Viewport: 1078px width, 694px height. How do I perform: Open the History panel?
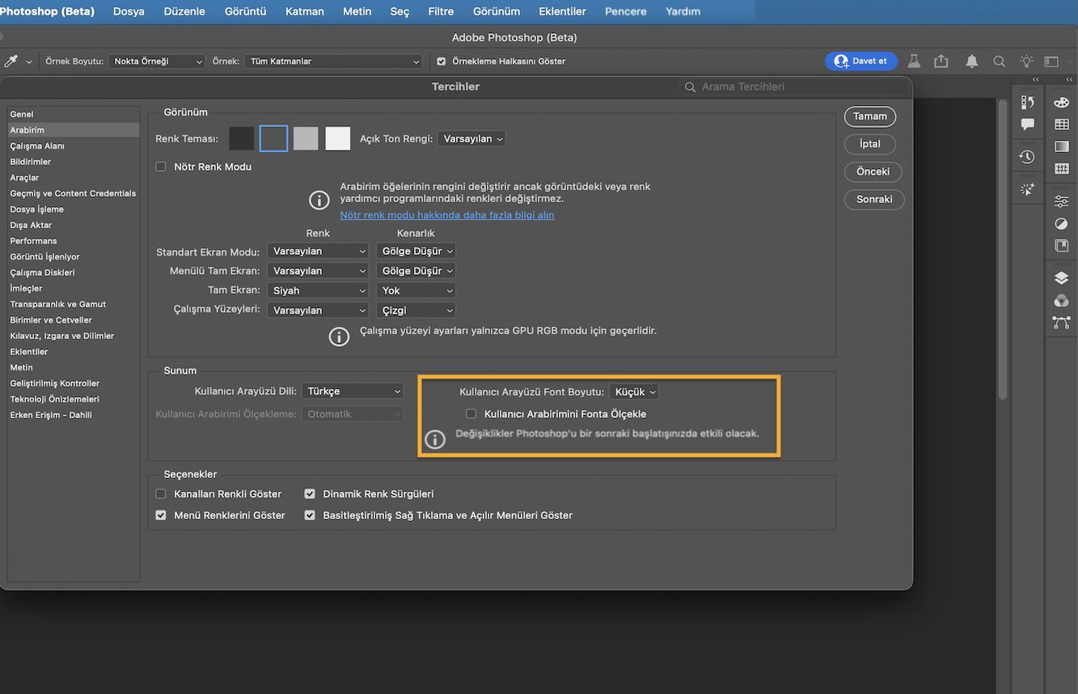point(1027,156)
